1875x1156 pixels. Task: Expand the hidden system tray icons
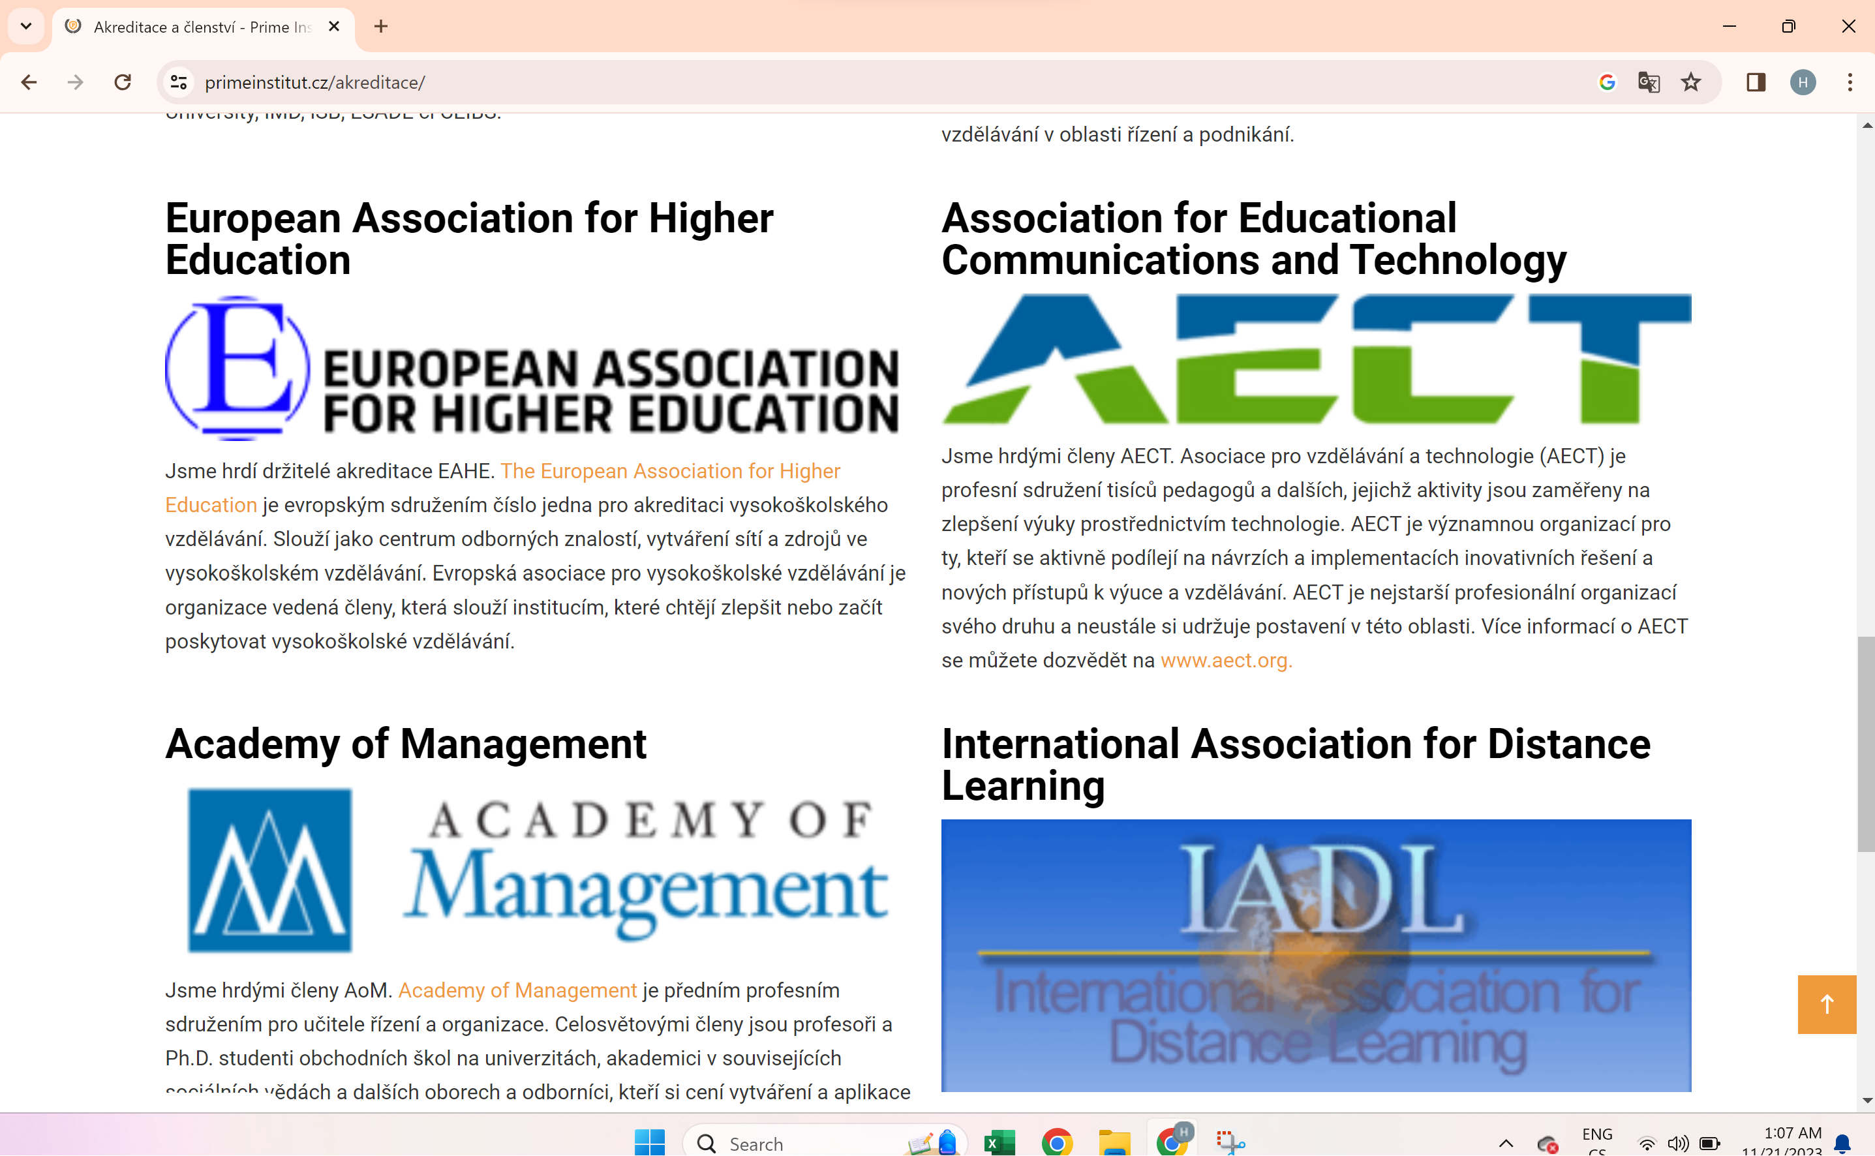pyautogui.click(x=1506, y=1143)
